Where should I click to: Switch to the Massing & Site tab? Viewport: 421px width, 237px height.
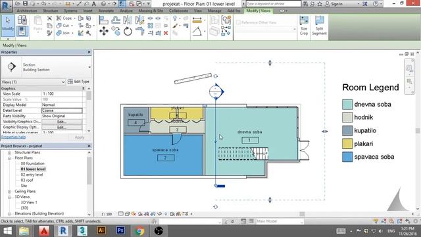click(x=151, y=11)
